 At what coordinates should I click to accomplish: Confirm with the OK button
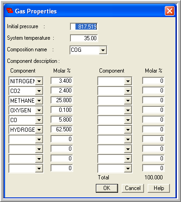107,188
